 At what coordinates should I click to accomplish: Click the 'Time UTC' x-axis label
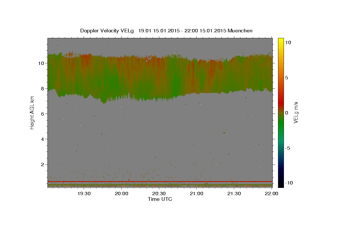[160, 199]
